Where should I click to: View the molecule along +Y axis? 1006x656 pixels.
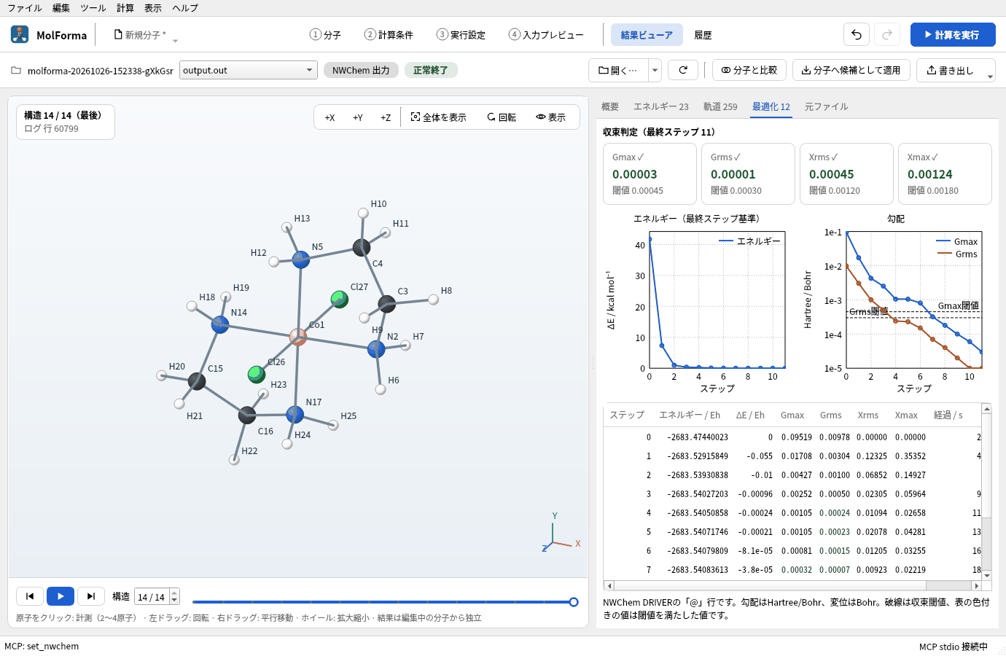tap(358, 117)
